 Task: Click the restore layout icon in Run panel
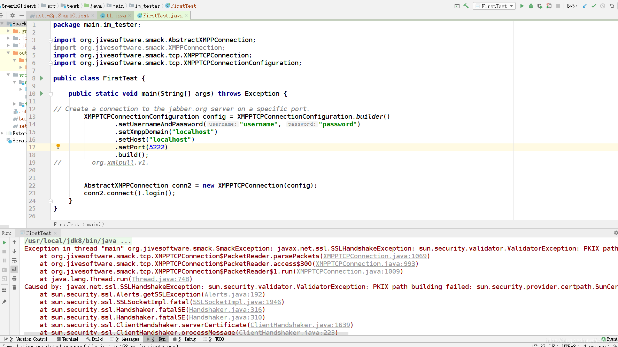[x=4, y=290]
